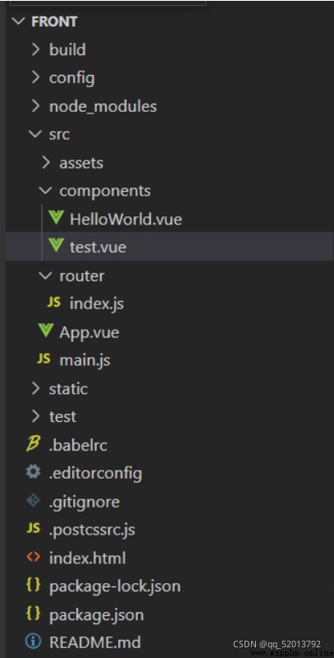Click the Vue icon next to test.vue

click(x=56, y=246)
